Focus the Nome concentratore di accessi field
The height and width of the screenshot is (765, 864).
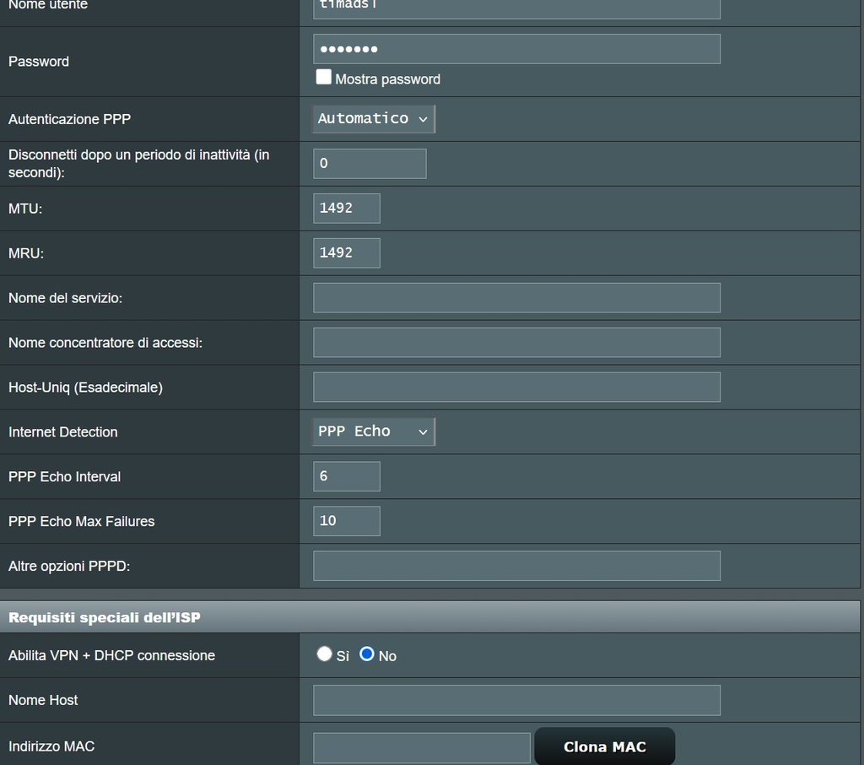[516, 343]
